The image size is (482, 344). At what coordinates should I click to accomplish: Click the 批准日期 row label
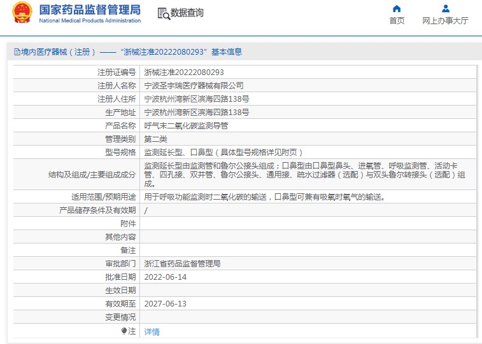(x=120, y=277)
